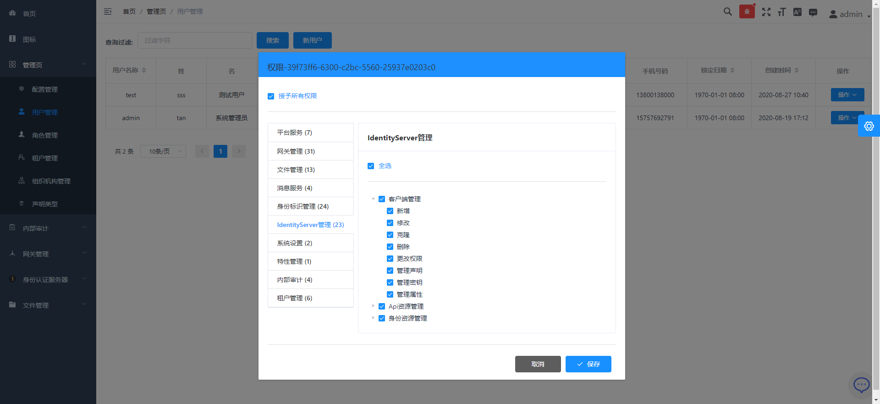Expand the Api资源管理 tree node

373,306
